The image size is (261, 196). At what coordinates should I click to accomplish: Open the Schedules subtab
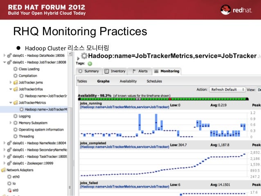click(x=154, y=81)
